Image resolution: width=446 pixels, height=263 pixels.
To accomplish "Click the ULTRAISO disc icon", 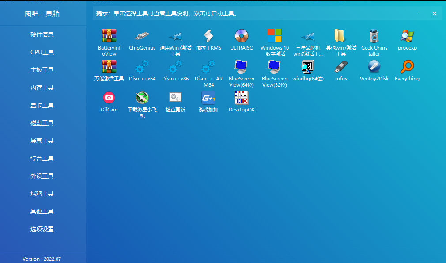I will pos(242,36).
